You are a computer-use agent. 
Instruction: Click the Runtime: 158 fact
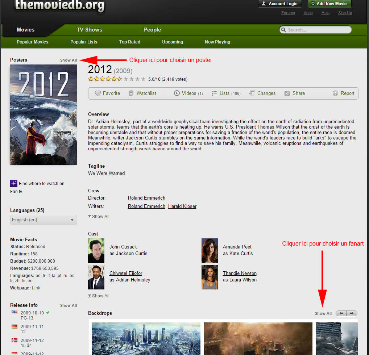coord(24,254)
